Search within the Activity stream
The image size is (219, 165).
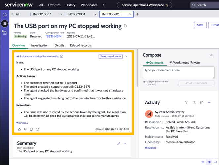pos(194,102)
